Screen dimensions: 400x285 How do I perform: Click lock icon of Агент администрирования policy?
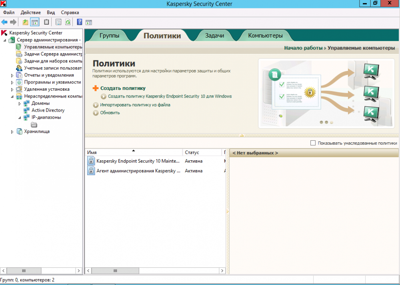tap(91, 171)
